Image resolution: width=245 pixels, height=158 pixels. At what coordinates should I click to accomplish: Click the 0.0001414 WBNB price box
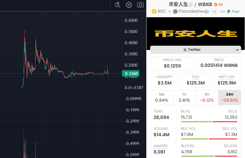(x=219, y=63)
